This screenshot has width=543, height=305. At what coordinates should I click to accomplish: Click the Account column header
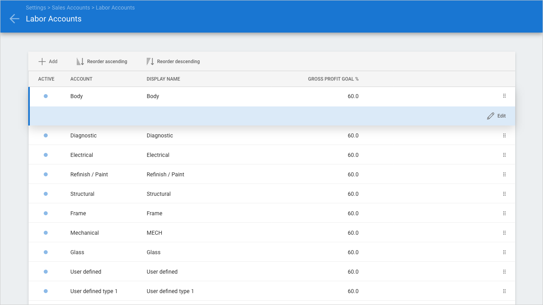(81, 79)
